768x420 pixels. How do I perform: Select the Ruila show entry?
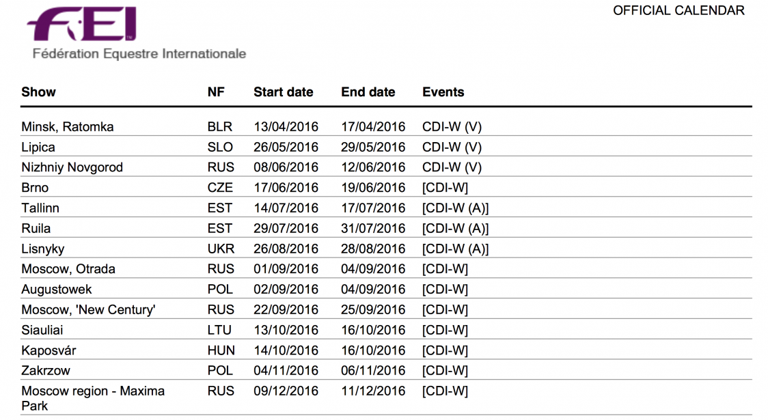[x=36, y=229]
